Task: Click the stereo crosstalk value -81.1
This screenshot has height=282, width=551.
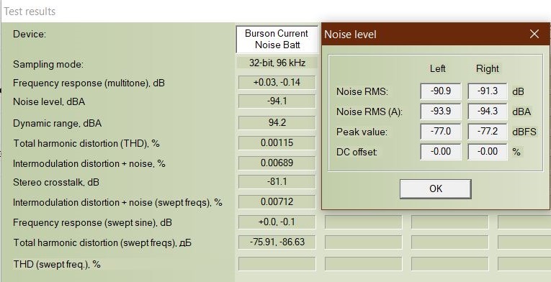Action: pyautogui.click(x=277, y=182)
